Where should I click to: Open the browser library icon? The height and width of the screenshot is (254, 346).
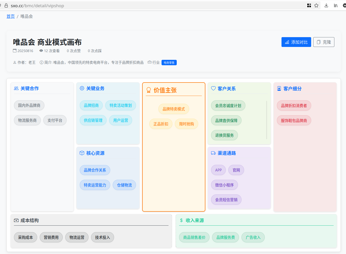click(336, 5)
